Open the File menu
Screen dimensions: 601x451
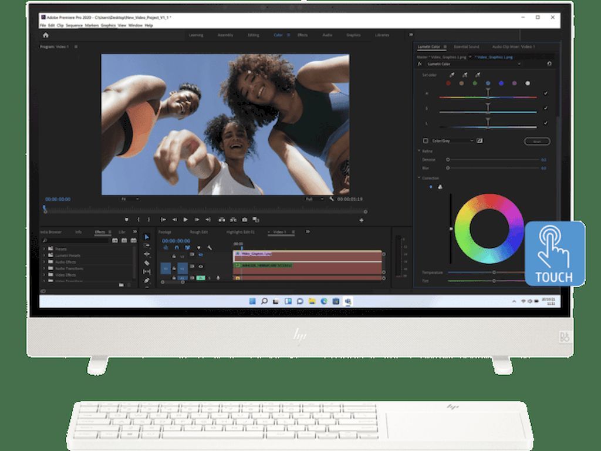(43, 25)
